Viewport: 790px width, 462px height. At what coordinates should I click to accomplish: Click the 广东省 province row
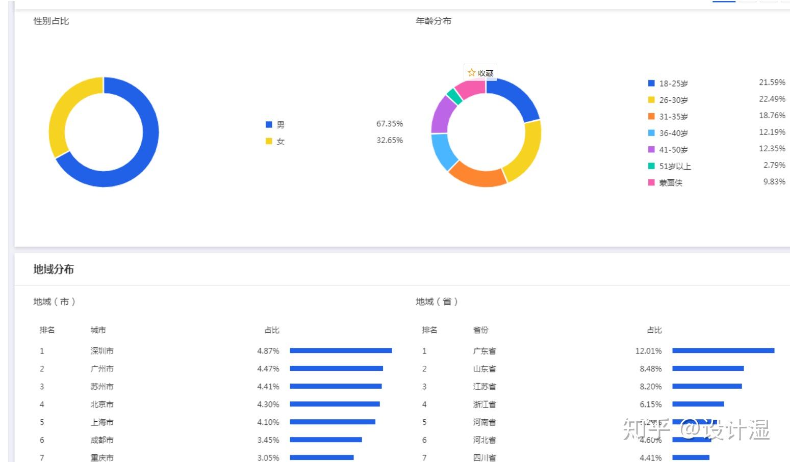598,351
